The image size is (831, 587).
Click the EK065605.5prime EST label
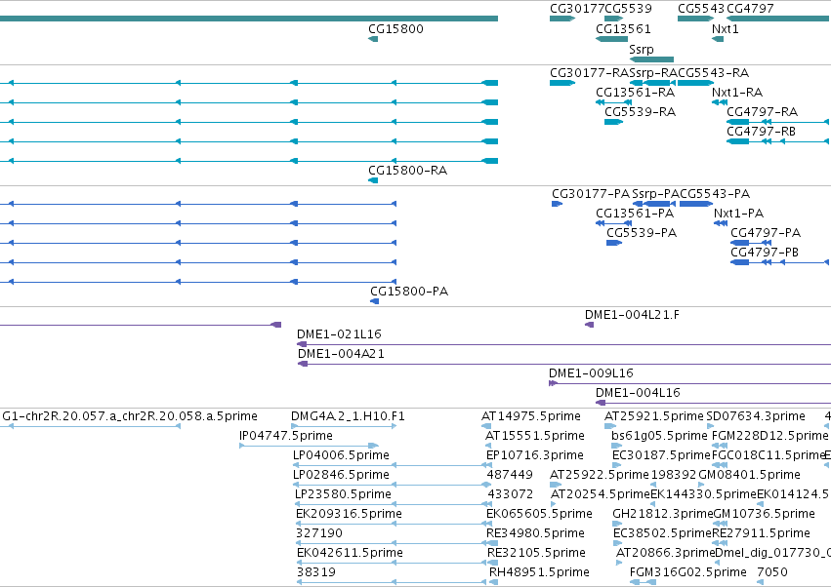[539, 515]
